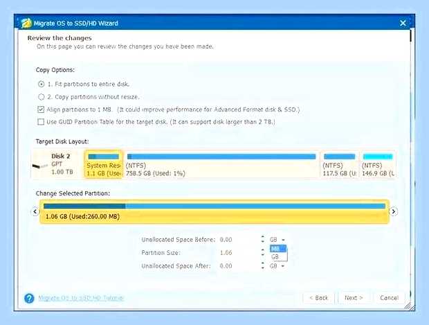The image size is (429, 325).
Task: Choose GB in the unit dropdown list
Action: click(278, 257)
